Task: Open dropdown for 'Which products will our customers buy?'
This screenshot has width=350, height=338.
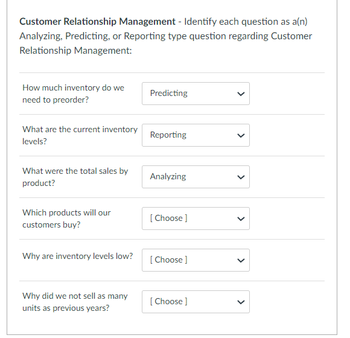Action: point(196,218)
